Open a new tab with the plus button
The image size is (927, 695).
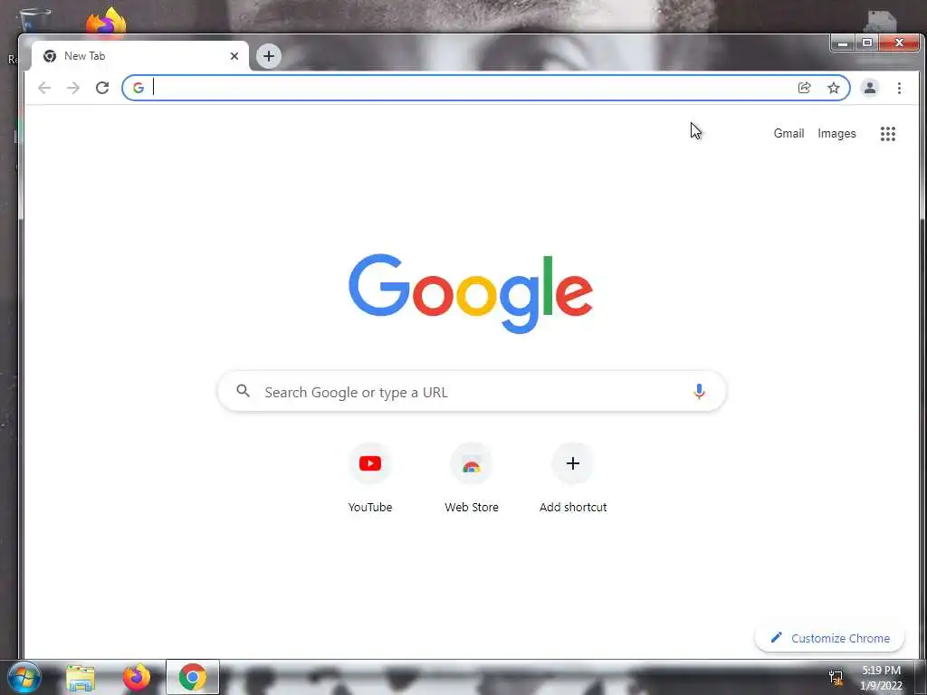pyautogui.click(x=268, y=56)
